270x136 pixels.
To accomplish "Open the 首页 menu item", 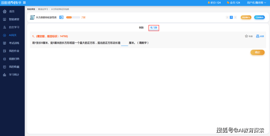I will [12, 11].
